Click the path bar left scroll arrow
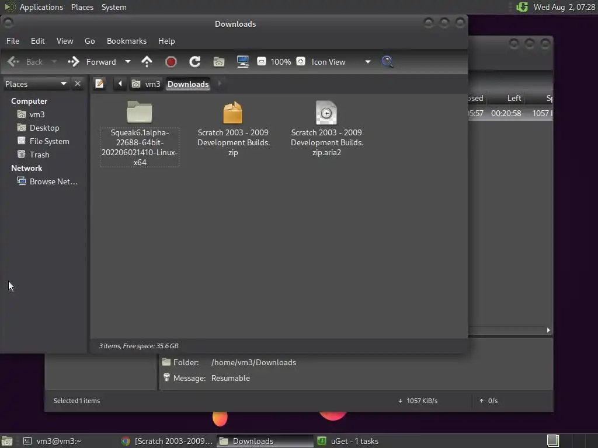This screenshot has width=598, height=448. (x=120, y=84)
